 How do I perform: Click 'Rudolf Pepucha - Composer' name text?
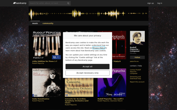tap(135, 49)
